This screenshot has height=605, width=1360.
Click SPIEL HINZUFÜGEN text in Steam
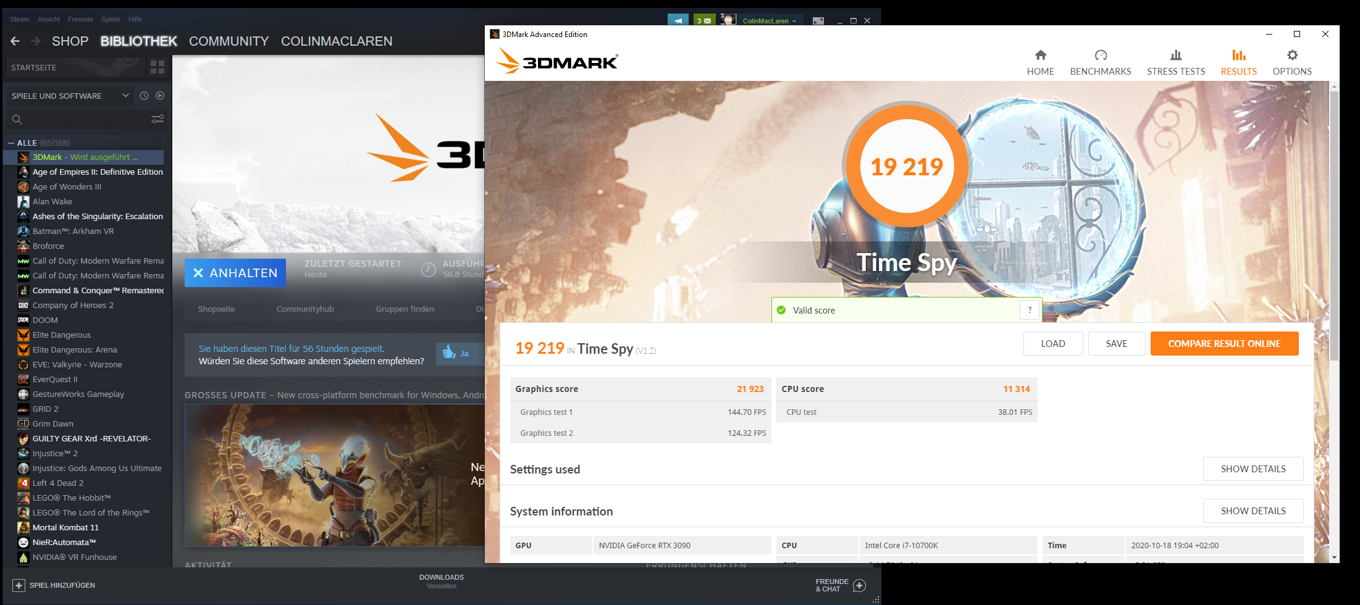tap(62, 585)
